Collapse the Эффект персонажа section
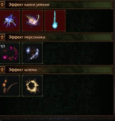This screenshot has height=121, width=115. [x=2, y=37]
